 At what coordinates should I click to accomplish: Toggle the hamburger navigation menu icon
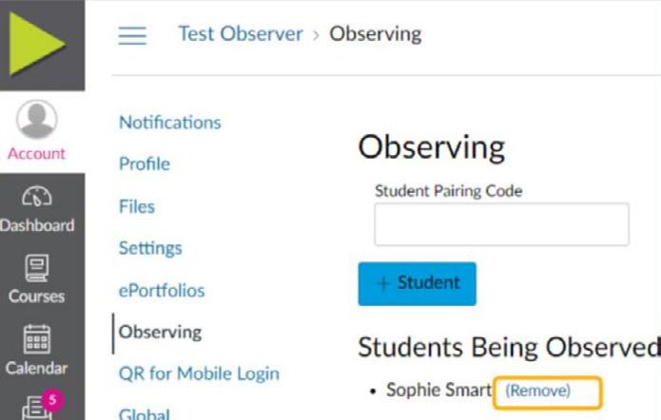pyautogui.click(x=132, y=35)
